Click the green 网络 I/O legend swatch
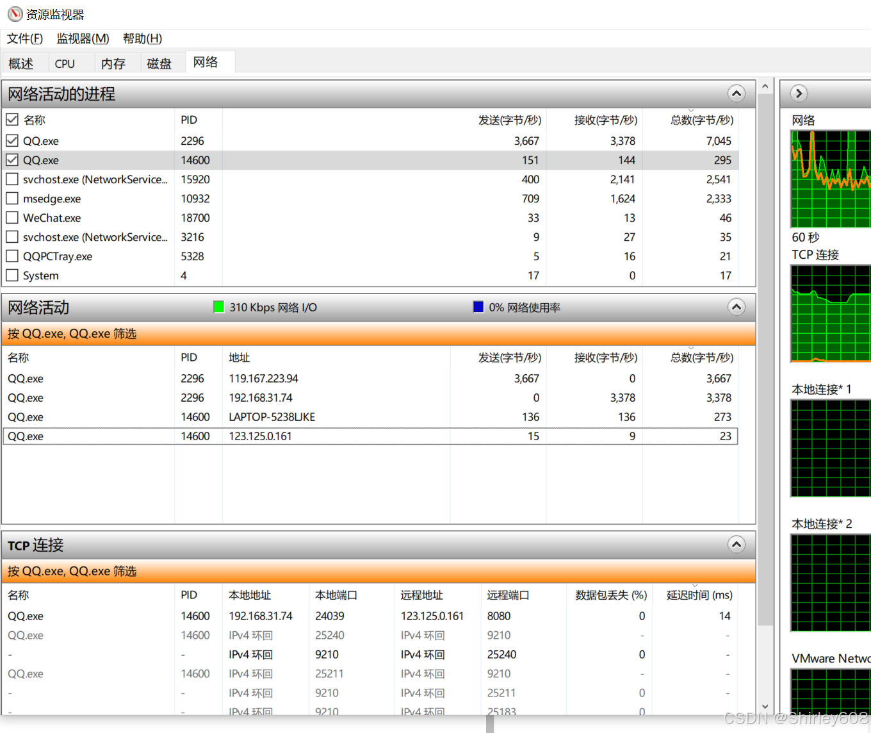The width and height of the screenshot is (871, 733). 218,307
